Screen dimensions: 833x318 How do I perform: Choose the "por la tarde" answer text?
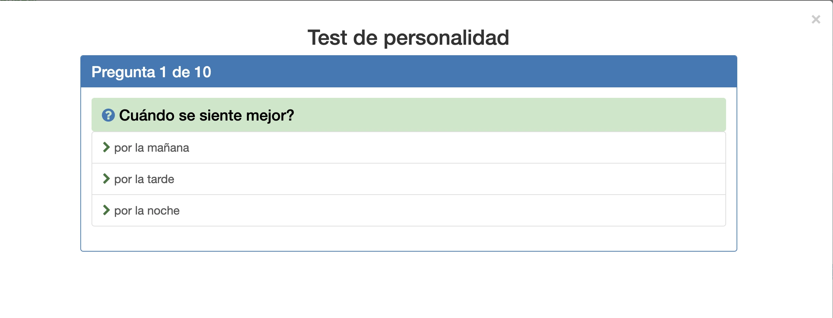[144, 179]
